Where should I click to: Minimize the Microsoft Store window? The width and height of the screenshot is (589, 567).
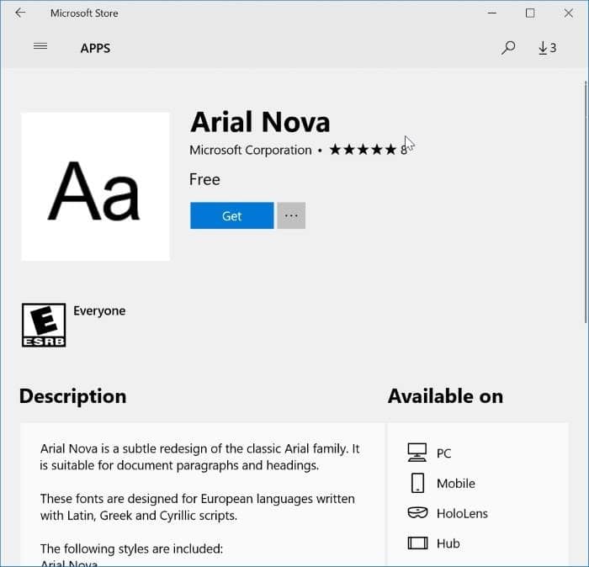click(492, 13)
